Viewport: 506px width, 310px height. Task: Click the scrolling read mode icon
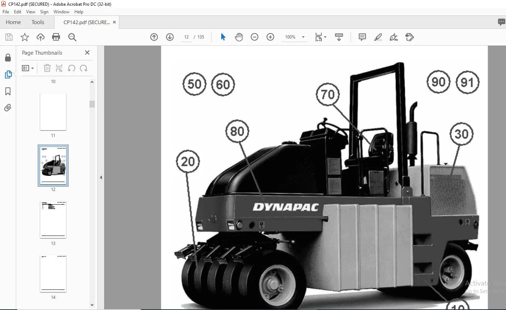(x=339, y=37)
